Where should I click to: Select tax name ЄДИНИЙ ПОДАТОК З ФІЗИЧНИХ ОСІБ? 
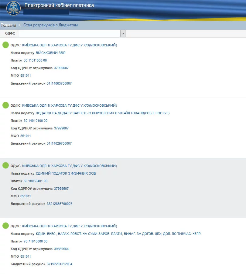(66, 173)
